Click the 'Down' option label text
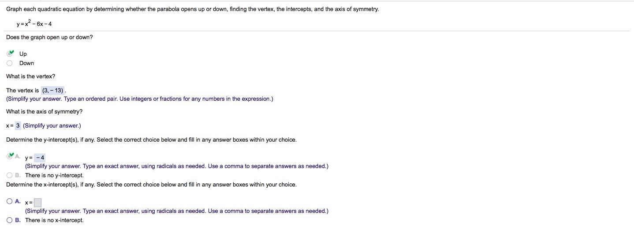Image resolution: width=634 pixels, height=245 pixels. (26, 63)
